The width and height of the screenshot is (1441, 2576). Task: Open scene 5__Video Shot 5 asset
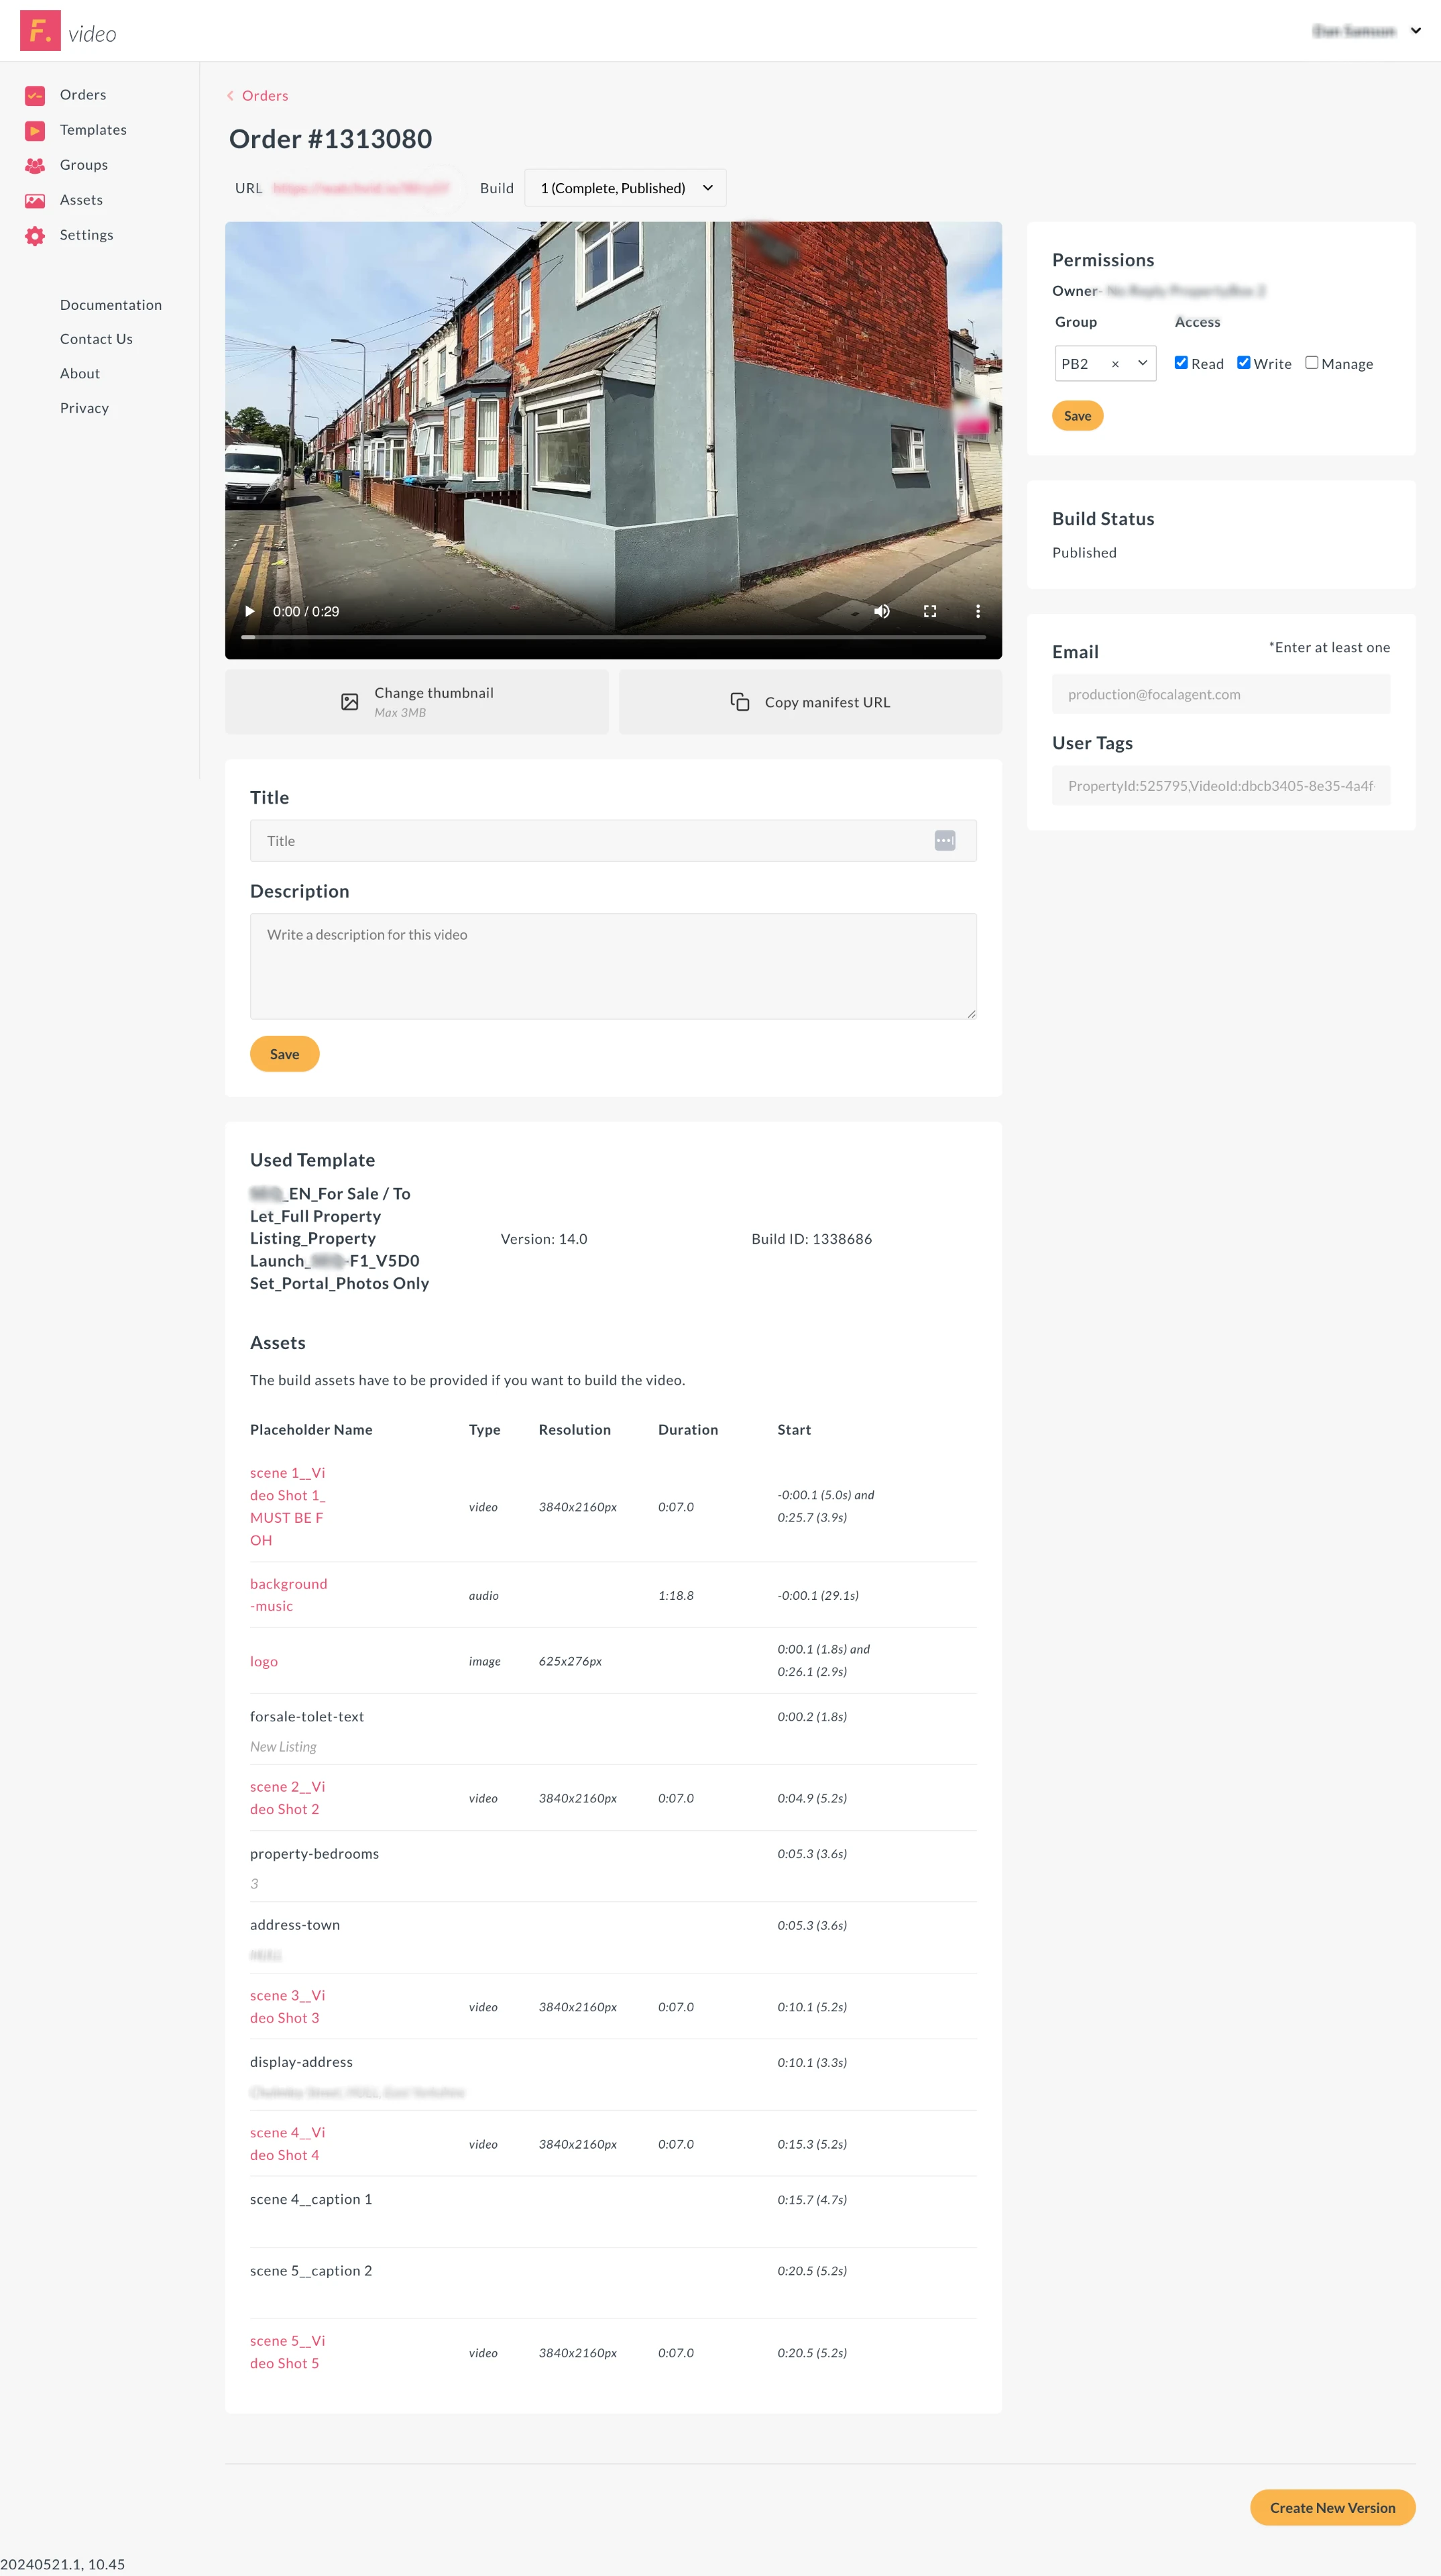[288, 2352]
